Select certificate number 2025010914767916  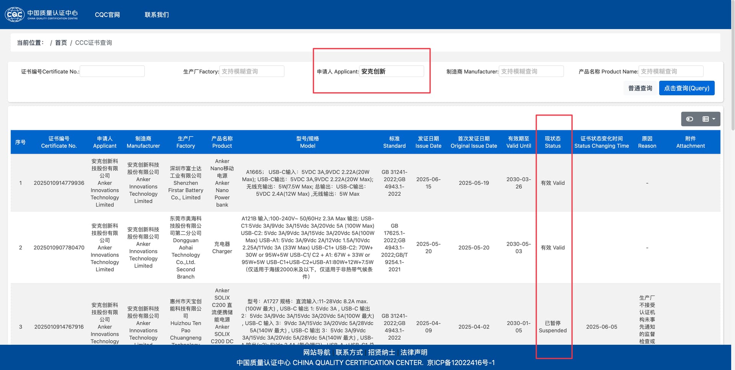[x=59, y=327]
